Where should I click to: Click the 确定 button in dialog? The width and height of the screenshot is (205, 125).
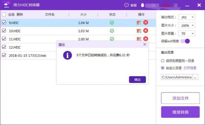pyautogui.click(x=137, y=80)
